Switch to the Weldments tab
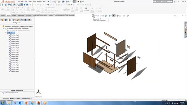The width and height of the screenshot is (187, 105). coord(28,15)
